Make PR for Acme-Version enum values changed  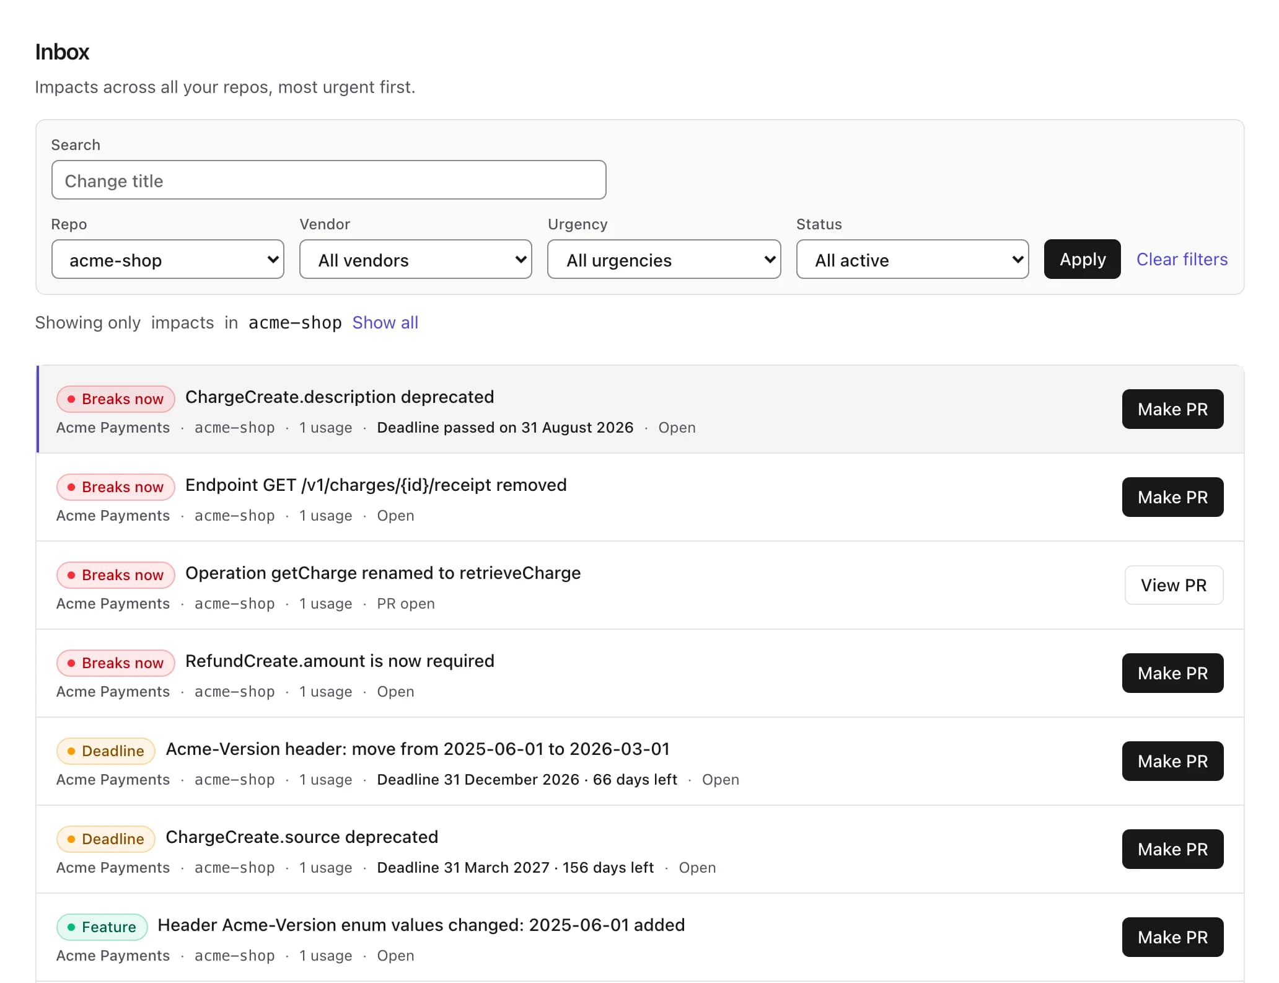[1172, 937]
